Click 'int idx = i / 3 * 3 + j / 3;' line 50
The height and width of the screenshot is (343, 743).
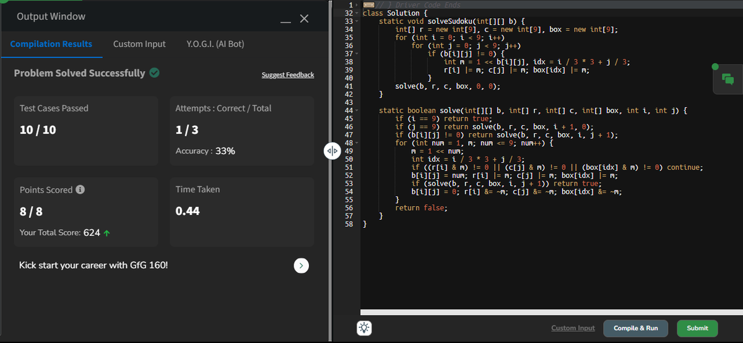click(x=468, y=159)
